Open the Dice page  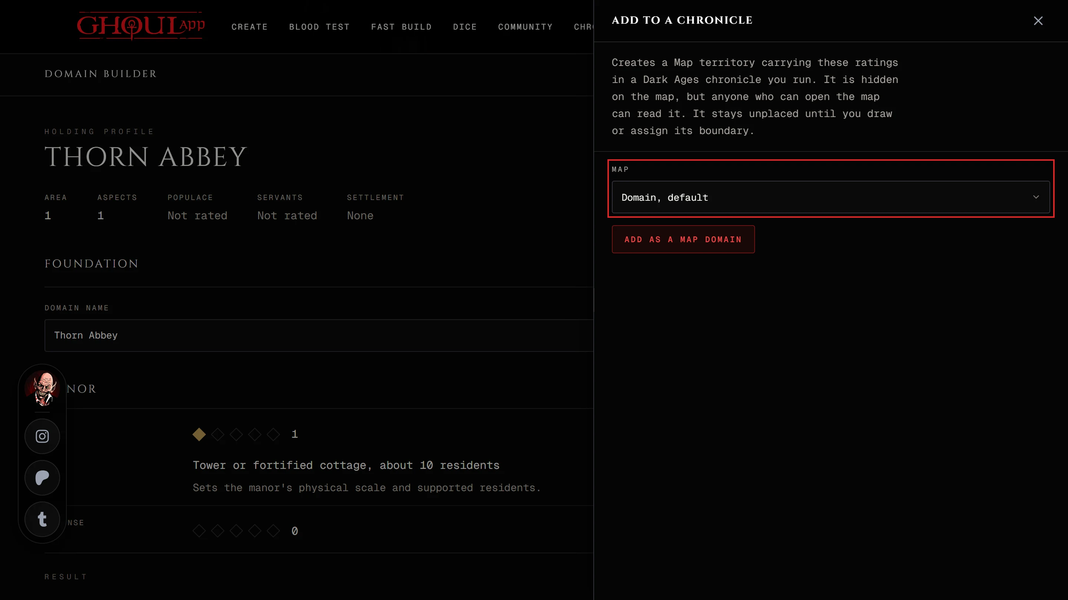(465, 27)
